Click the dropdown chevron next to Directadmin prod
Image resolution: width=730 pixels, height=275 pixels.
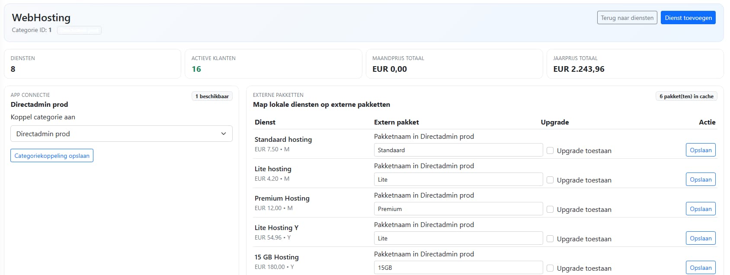point(224,134)
